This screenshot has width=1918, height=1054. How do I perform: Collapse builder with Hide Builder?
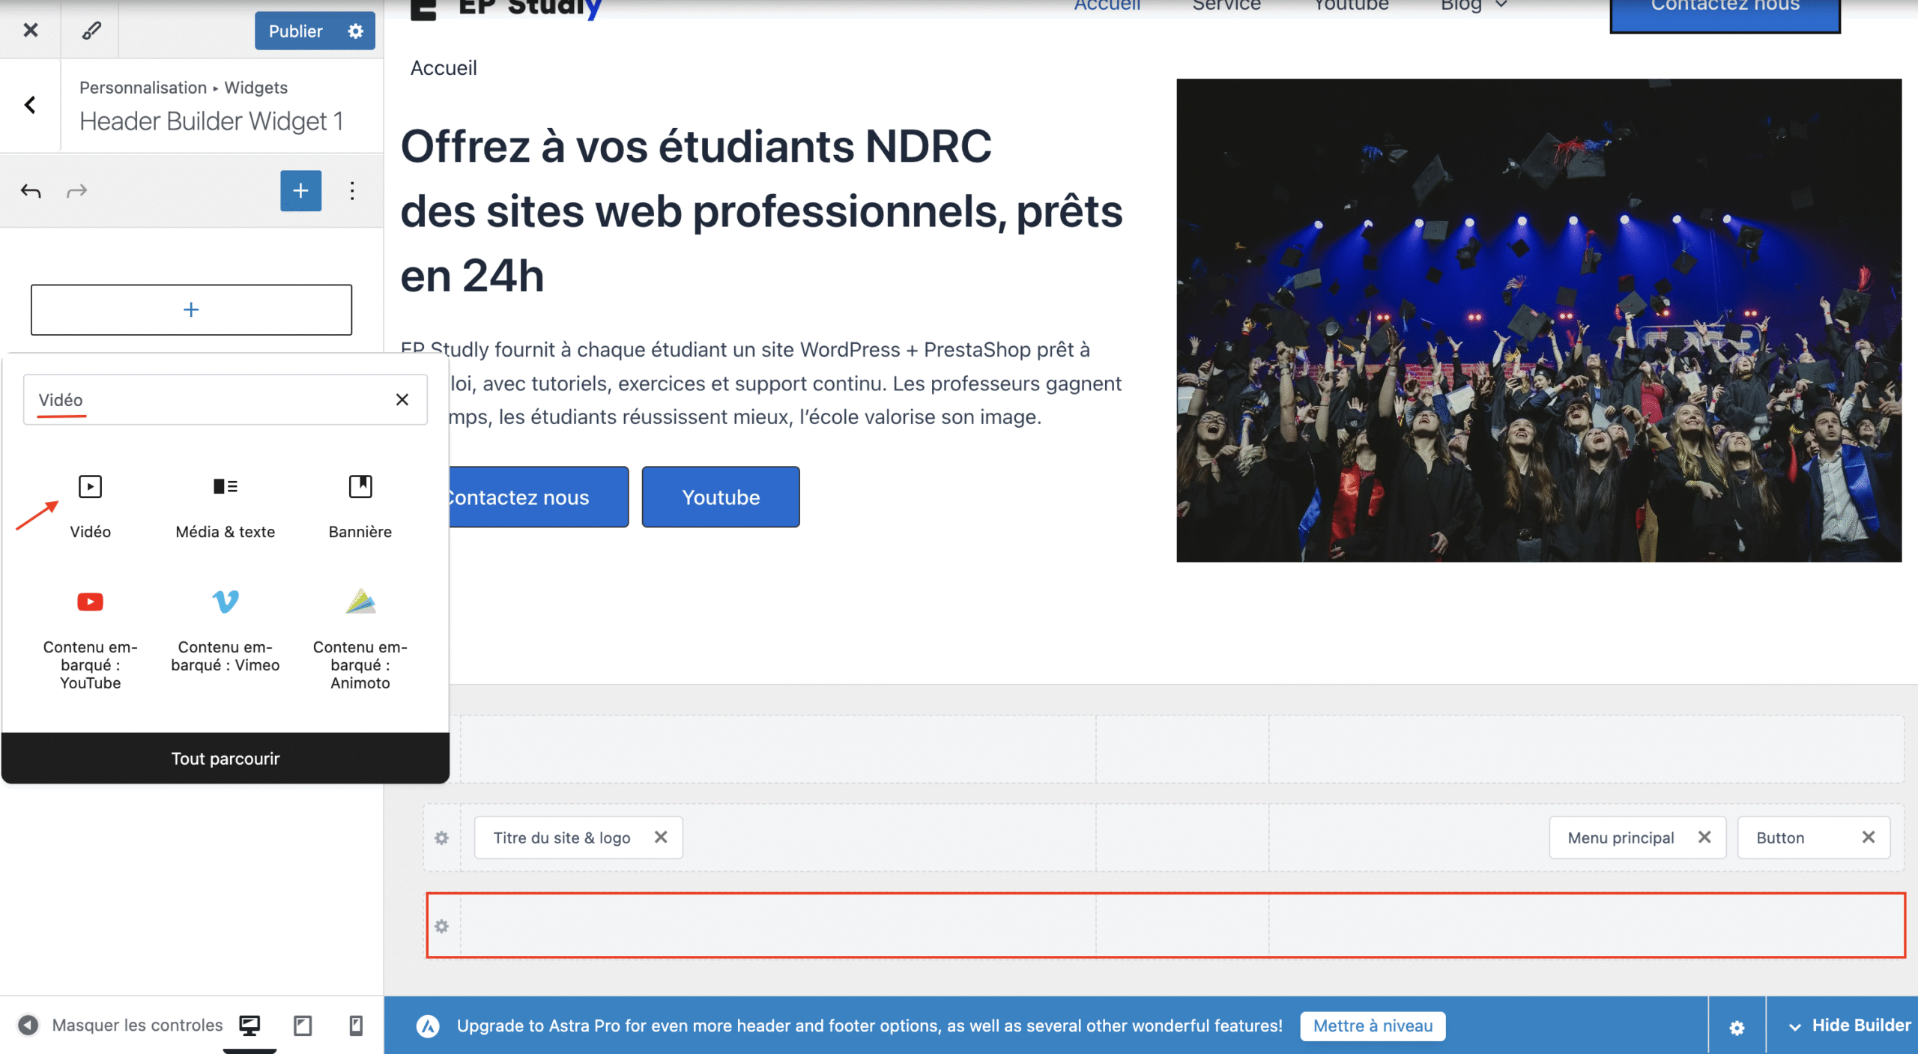point(1849,1025)
